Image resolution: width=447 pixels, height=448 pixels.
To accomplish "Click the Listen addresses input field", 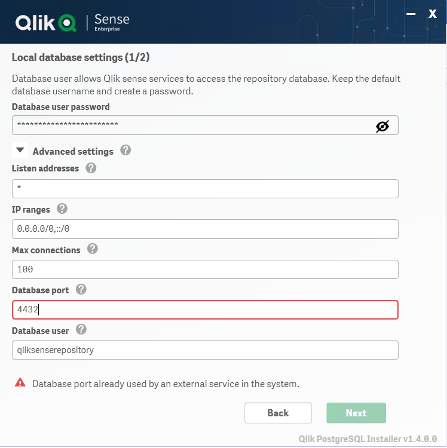I will (x=205, y=188).
